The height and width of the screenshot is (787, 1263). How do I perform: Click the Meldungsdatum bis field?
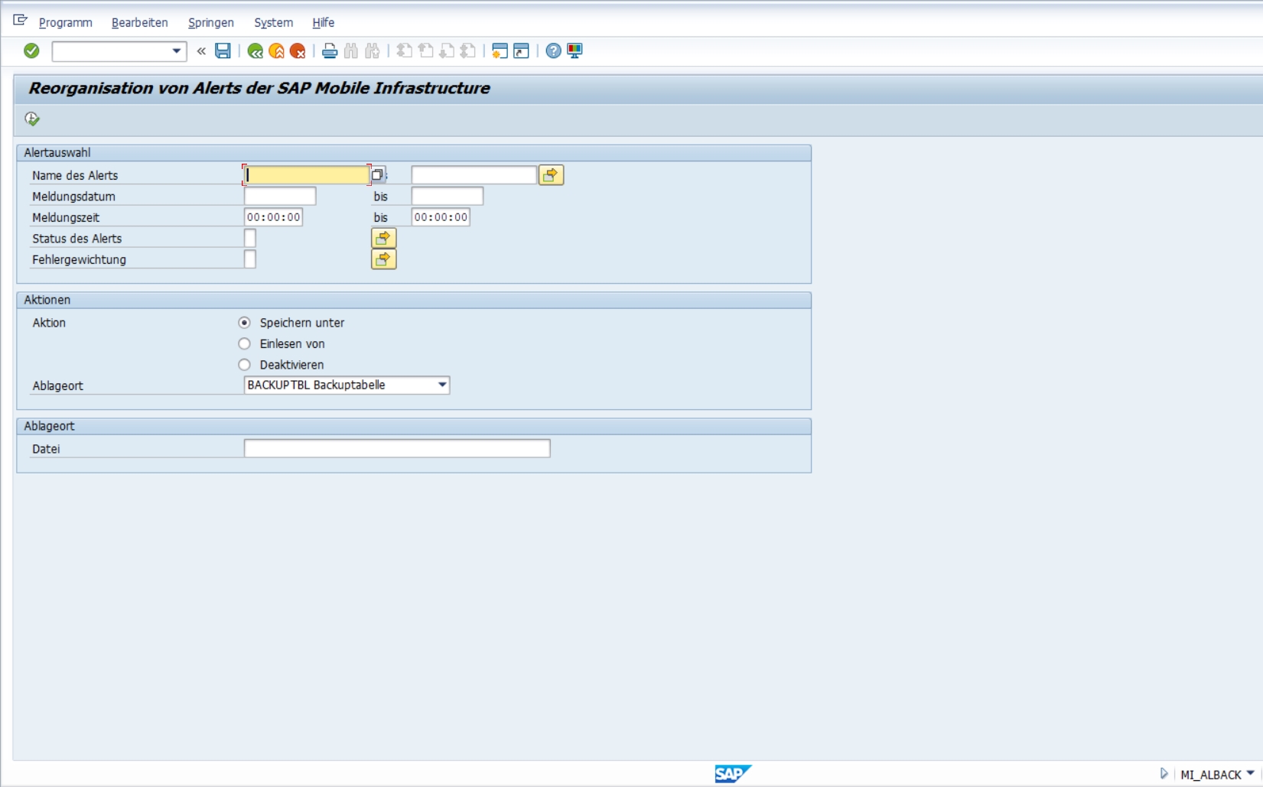pyautogui.click(x=447, y=197)
